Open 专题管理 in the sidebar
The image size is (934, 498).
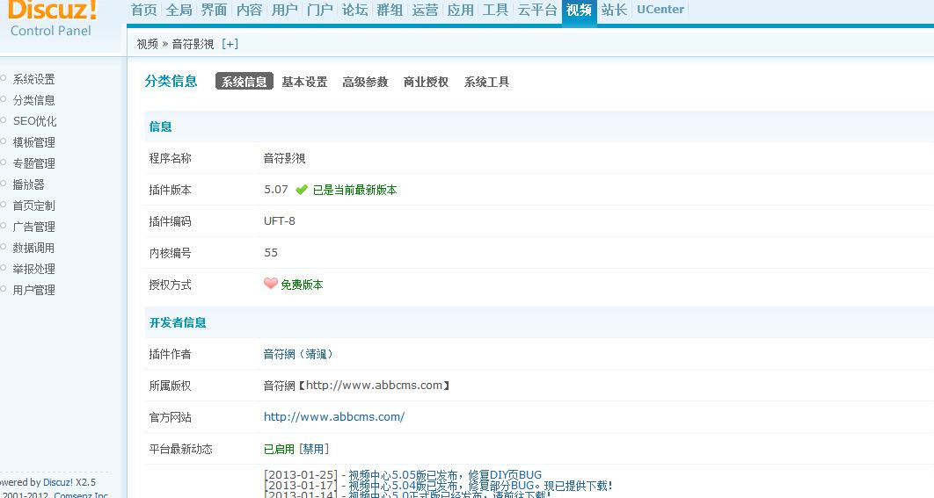pyautogui.click(x=34, y=163)
